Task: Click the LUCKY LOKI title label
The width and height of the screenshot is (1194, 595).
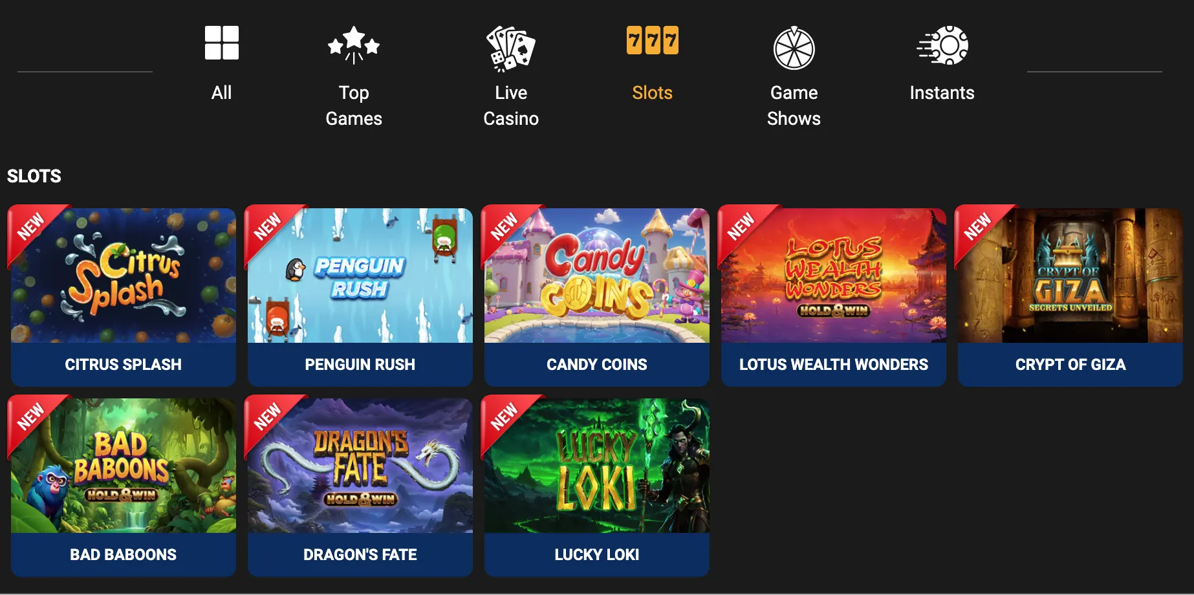Action: point(597,555)
